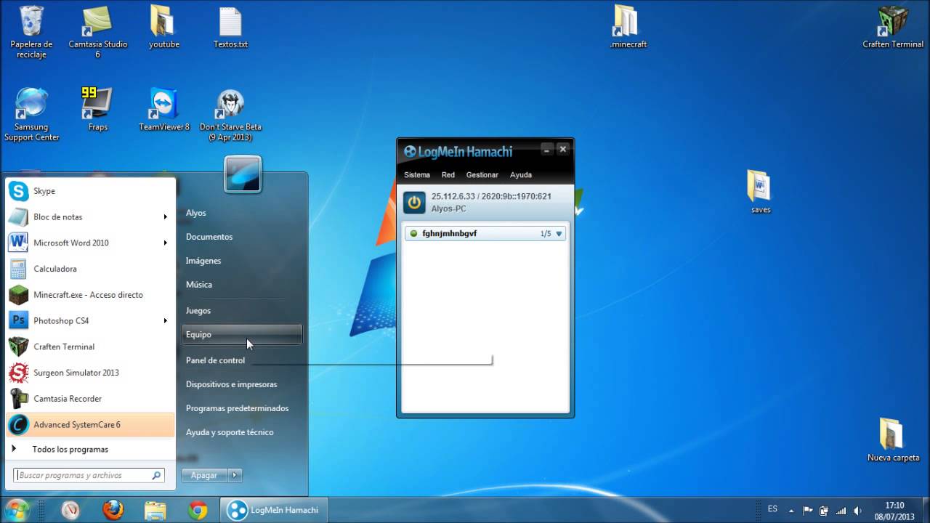Click the Hamachi IP address 25.112.6.33
This screenshot has height=523, width=930.
453,196
